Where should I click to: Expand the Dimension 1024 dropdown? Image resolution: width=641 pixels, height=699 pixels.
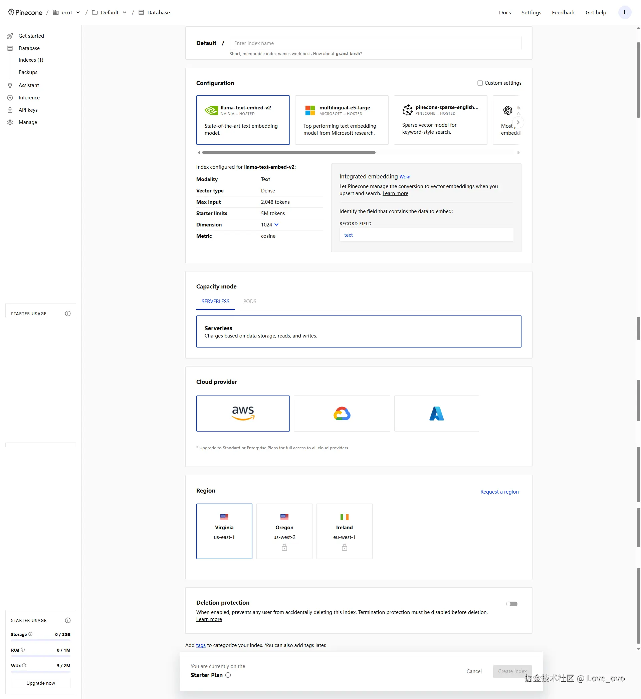click(276, 225)
